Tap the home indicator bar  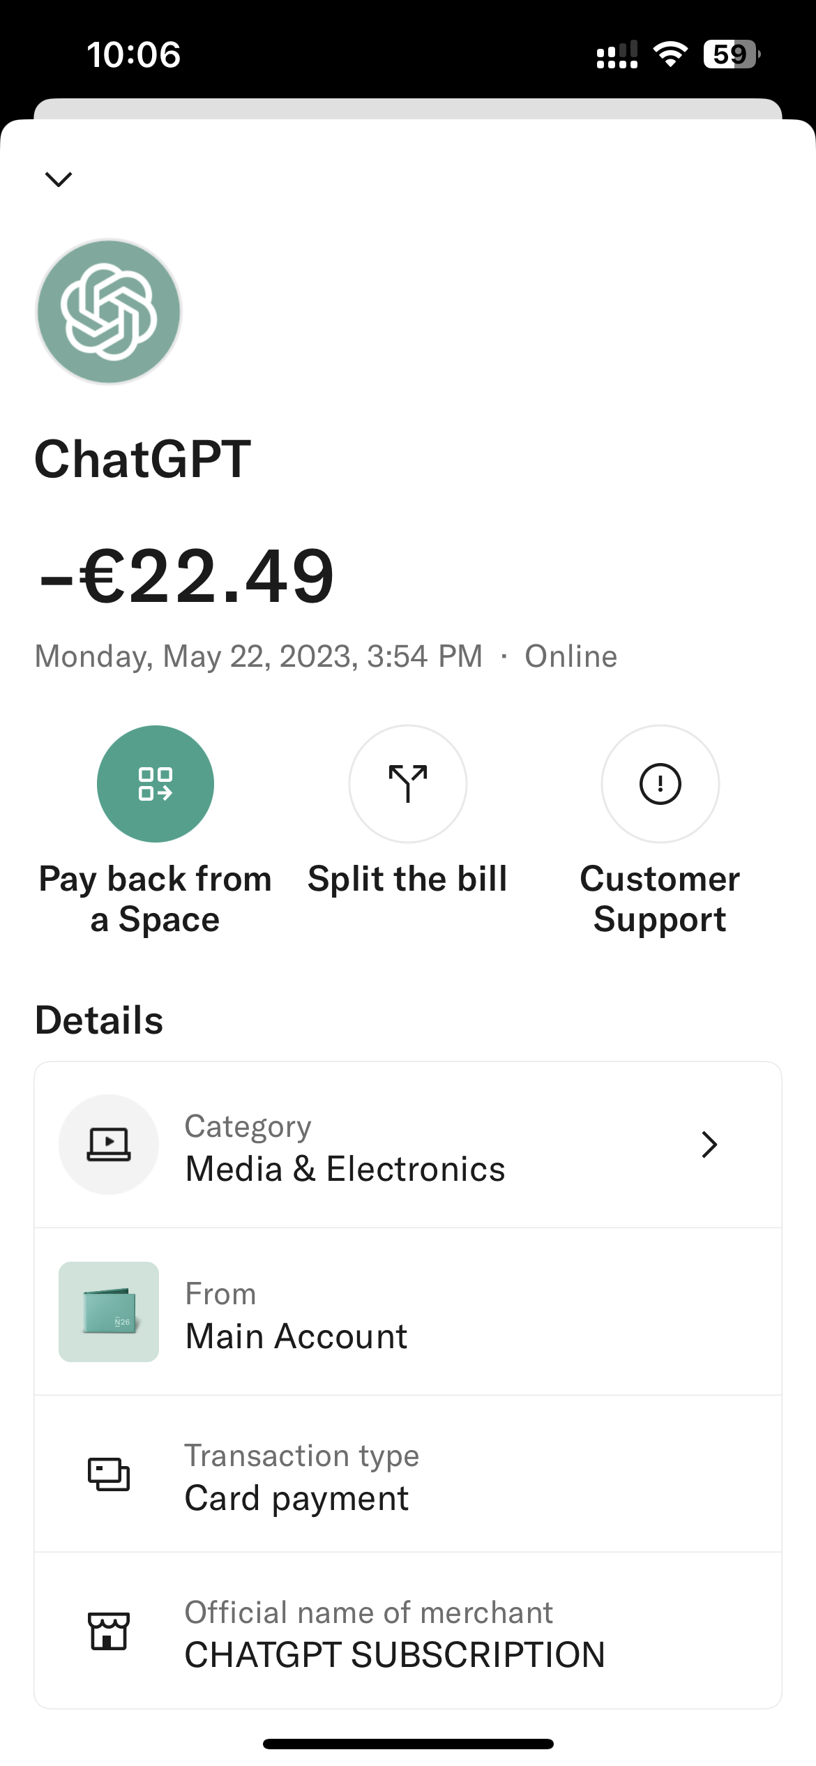click(408, 1744)
